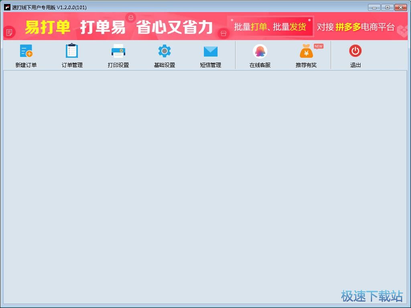Open 推荐有奖 money bag icon

[306, 51]
